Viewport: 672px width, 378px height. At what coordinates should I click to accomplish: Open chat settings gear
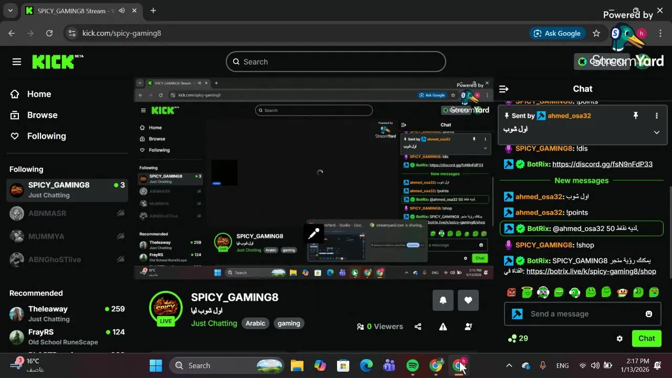[619, 339]
